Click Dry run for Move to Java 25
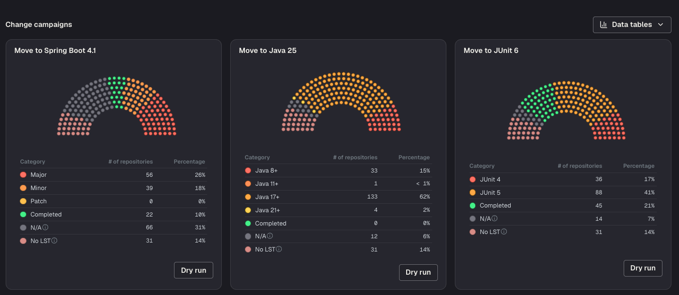 [418, 272]
